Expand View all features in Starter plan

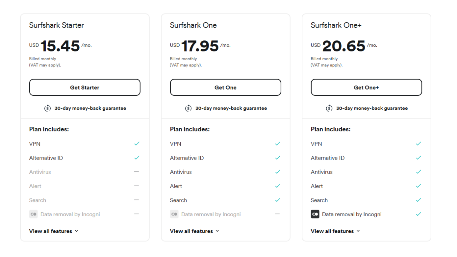click(54, 231)
